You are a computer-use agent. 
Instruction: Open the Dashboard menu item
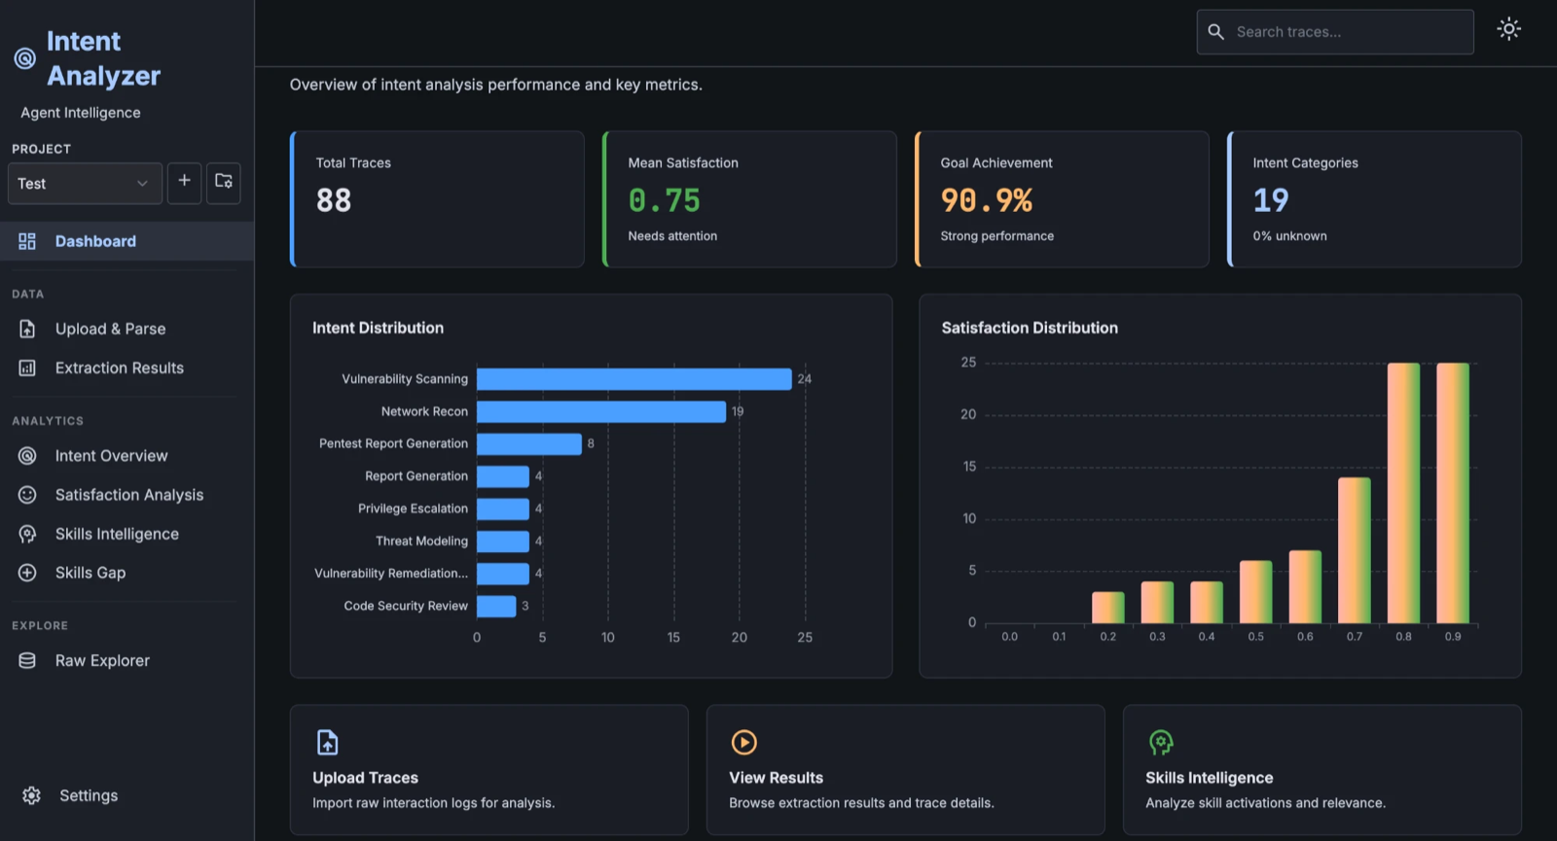[127, 241]
